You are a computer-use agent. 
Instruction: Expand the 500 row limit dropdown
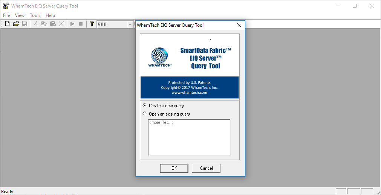[x=130, y=24]
